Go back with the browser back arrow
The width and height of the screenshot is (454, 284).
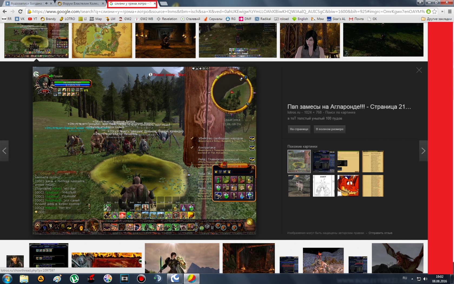[x=5, y=11]
